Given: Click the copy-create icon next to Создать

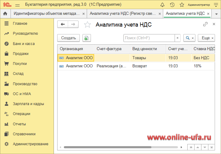Looking at the screenshot, I should click(x=86, y=38).
